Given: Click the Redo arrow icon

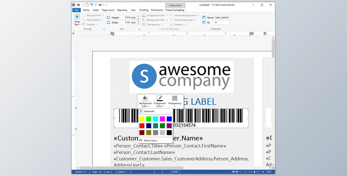Looking at the screenshot, I should (x=96, y=5).
